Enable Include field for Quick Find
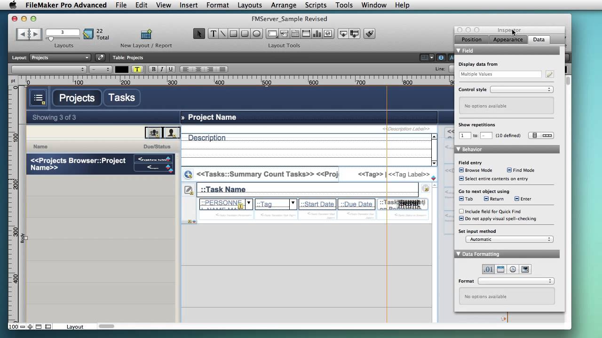The width and height of the screenshot is (602, 338). 461,212
